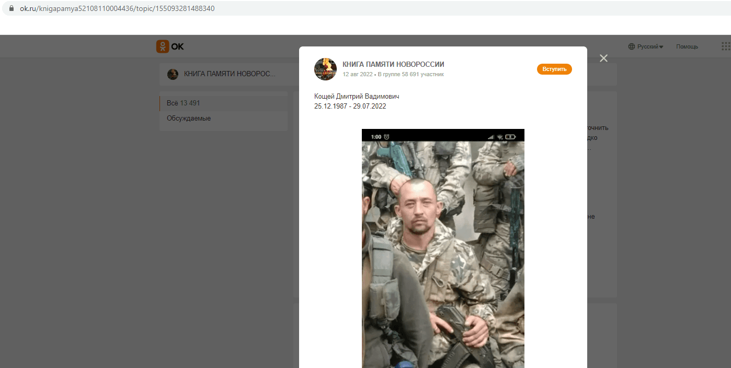
Task: Select the Обсуждаемые tab
Action: click(x=224, y=118)
